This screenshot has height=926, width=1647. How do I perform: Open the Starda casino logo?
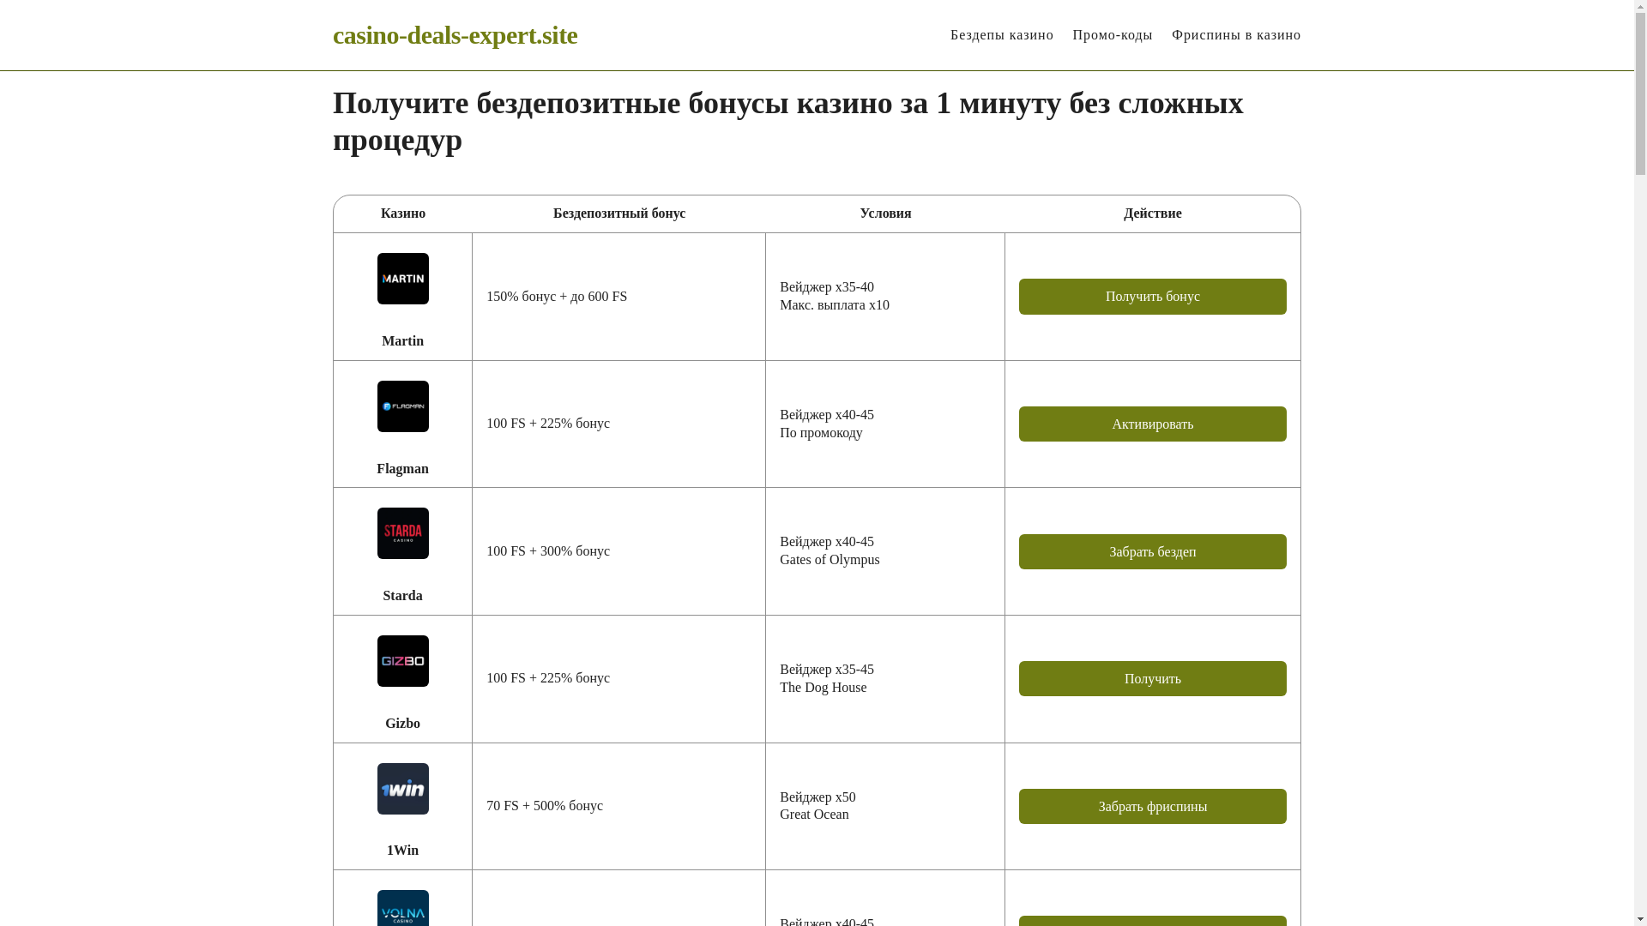coord(402,533)
